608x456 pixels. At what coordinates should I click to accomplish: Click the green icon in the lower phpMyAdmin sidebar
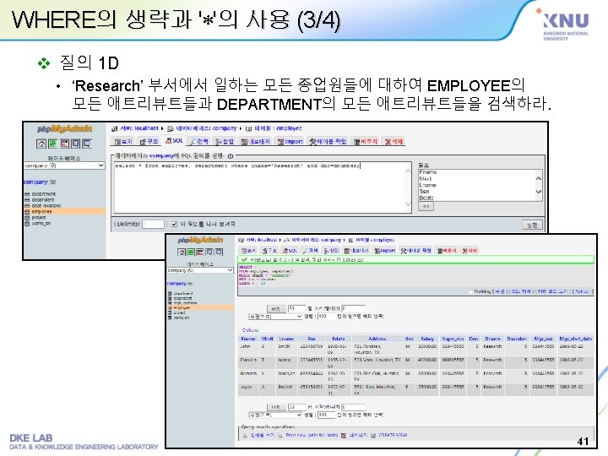191,252
